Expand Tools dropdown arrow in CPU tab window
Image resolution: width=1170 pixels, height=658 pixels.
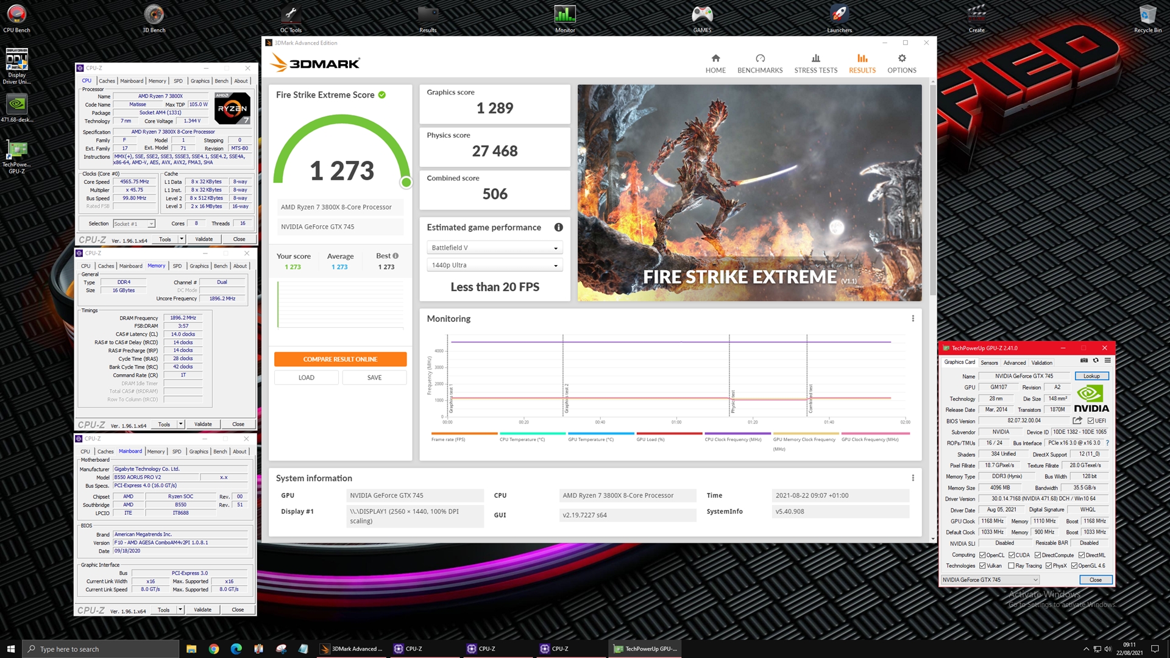[182, 239]
